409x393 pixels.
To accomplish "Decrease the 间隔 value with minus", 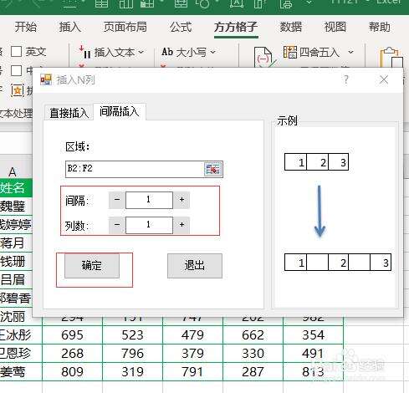I will point(117,200).
